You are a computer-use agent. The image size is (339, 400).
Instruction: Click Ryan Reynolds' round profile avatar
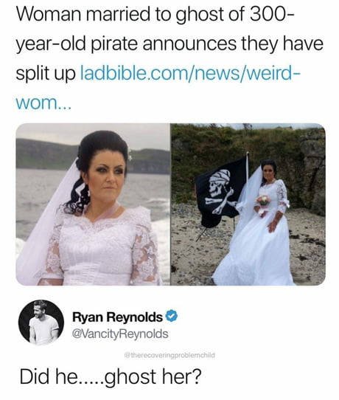point(41,323)
